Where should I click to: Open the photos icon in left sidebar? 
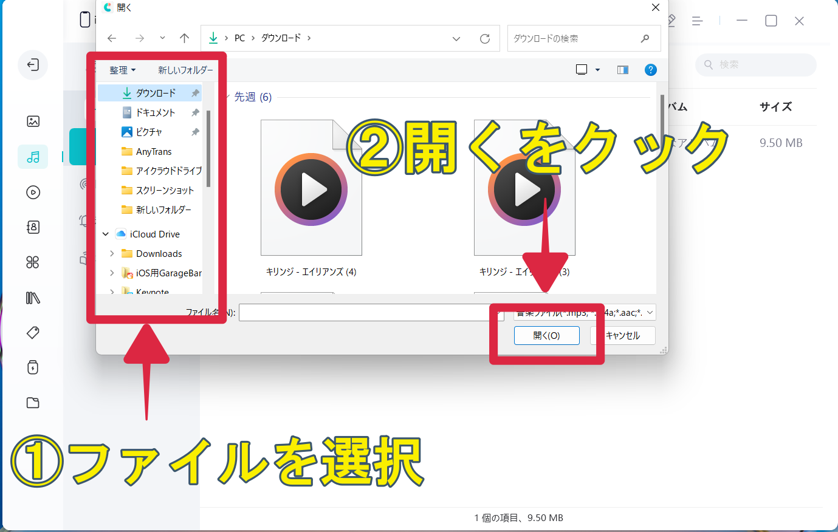coord(33,121)
